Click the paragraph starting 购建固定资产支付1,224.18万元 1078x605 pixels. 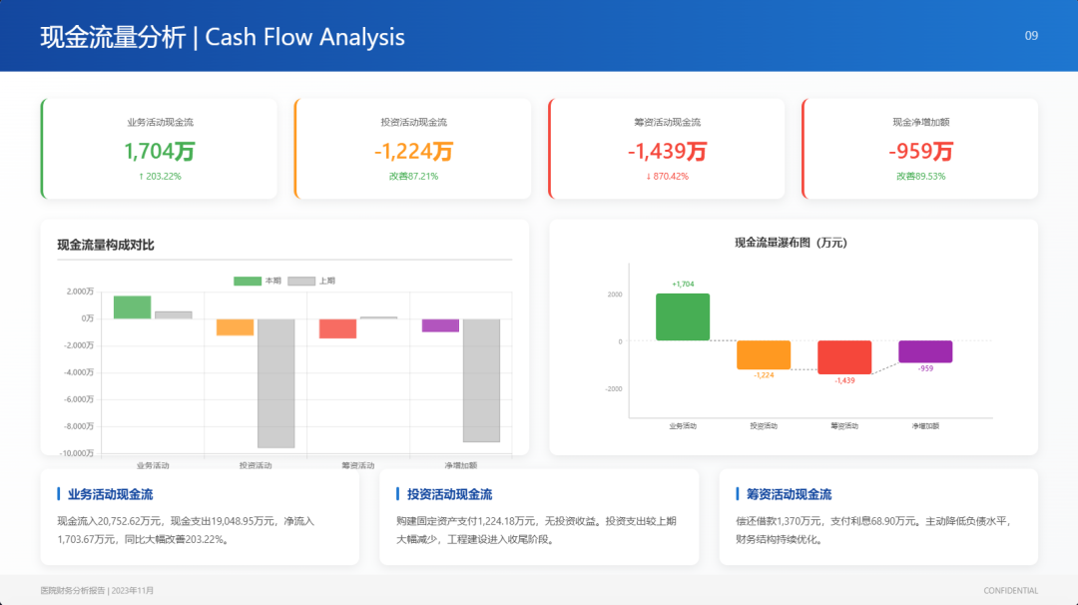pyautogui.click(x=536, y=530)
